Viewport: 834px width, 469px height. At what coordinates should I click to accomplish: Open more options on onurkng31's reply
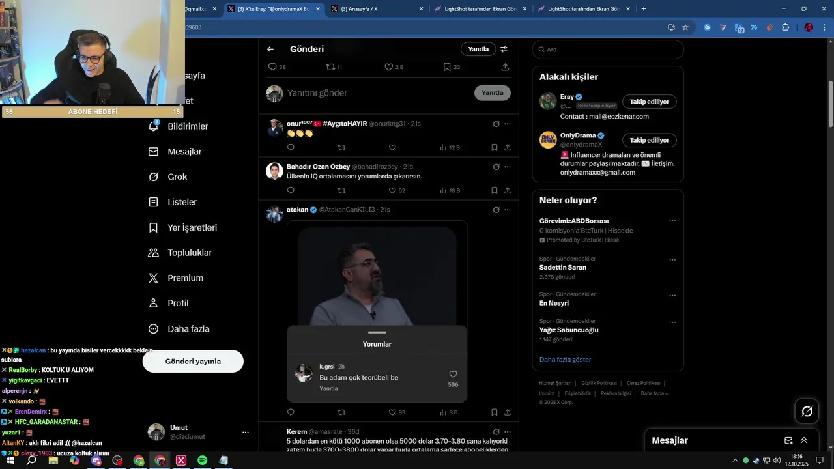click(508, 124)
